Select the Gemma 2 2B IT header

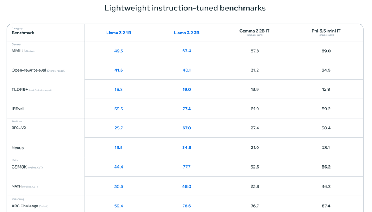point(255,31)
